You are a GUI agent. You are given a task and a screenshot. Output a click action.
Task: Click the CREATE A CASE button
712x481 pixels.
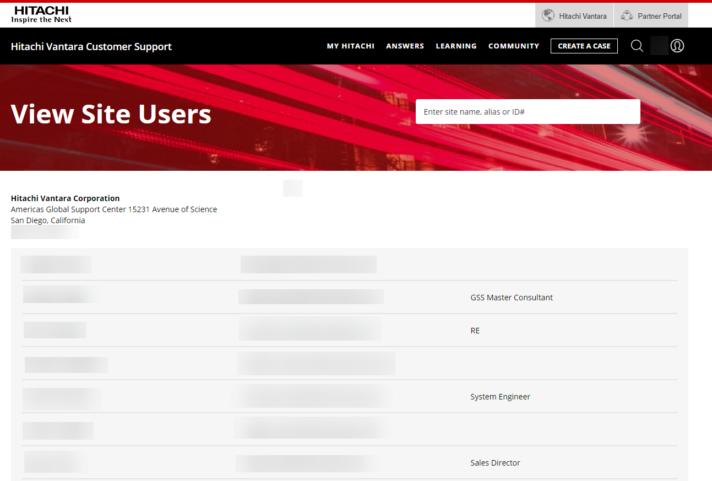click(584, 46)
